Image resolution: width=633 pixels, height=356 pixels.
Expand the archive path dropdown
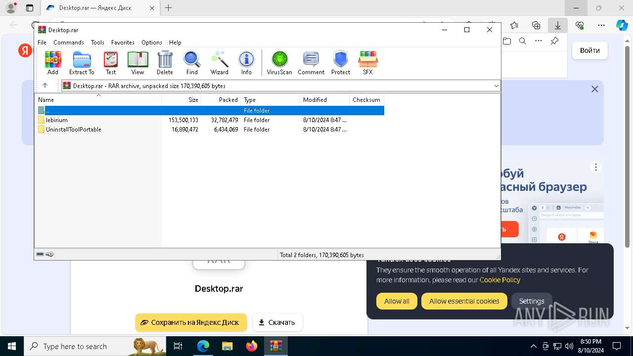pos(496,86)
